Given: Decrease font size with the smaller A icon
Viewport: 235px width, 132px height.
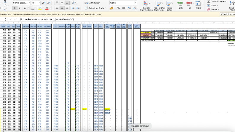Looking at the screenshot, I should (x=49, y=3).
